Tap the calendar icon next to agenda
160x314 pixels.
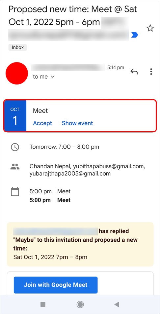pos(15,192)
